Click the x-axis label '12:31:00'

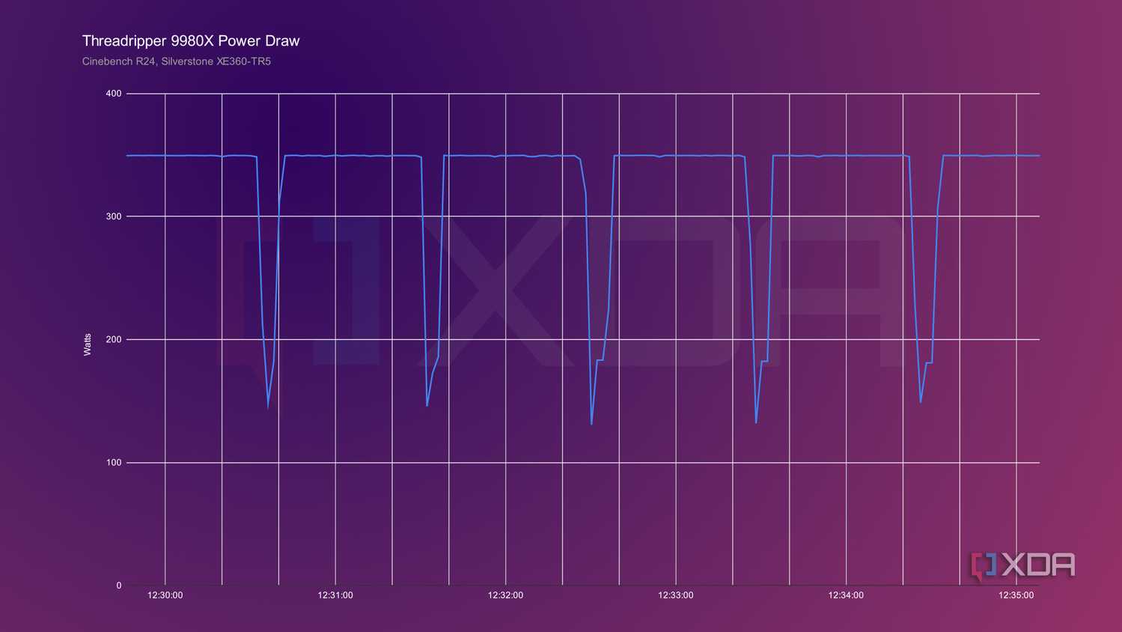335,595
